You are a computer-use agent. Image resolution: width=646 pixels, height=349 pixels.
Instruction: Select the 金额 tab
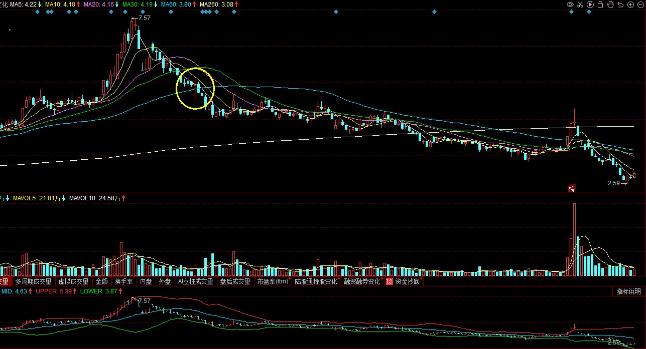click(x=101, y=282)
